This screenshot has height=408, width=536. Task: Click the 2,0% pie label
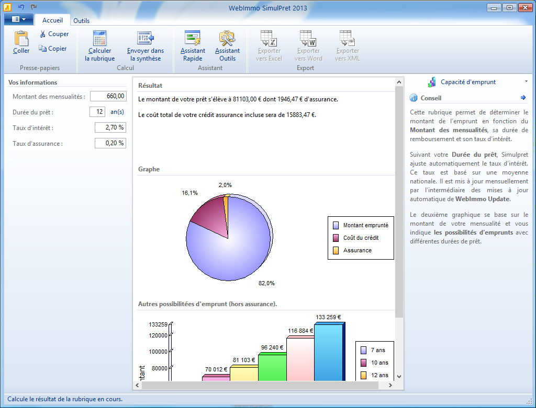pyautogui.click(x=225, y=185)
